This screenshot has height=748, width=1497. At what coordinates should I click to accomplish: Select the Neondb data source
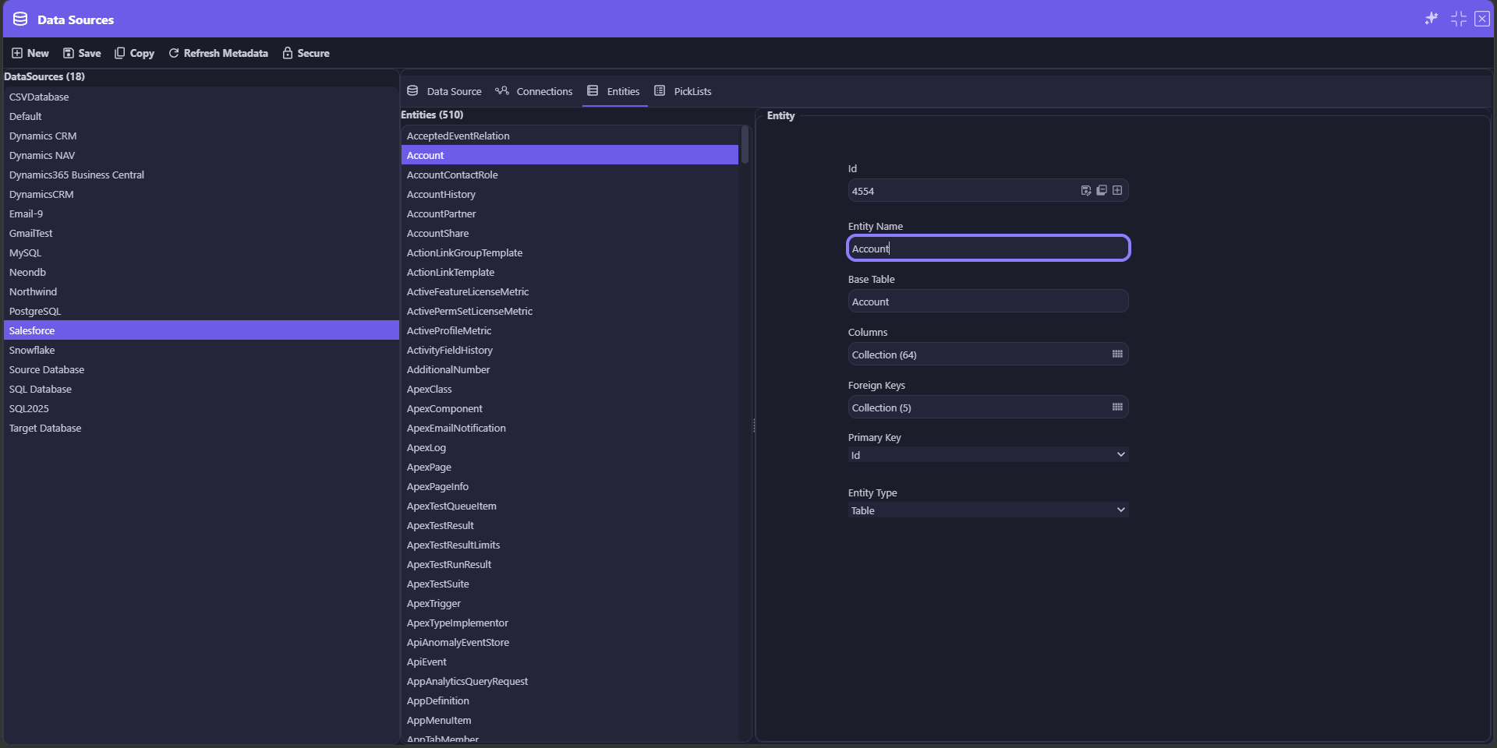click(x=201, y=272)
